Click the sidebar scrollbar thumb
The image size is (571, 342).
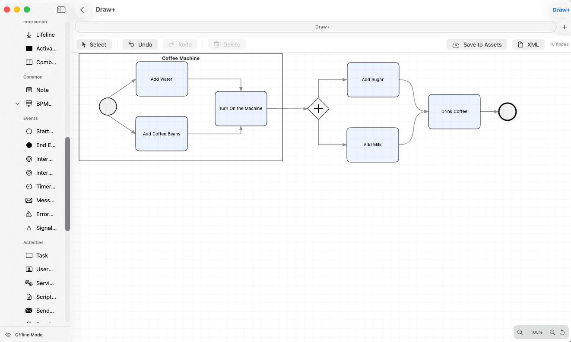click(67, 184)
